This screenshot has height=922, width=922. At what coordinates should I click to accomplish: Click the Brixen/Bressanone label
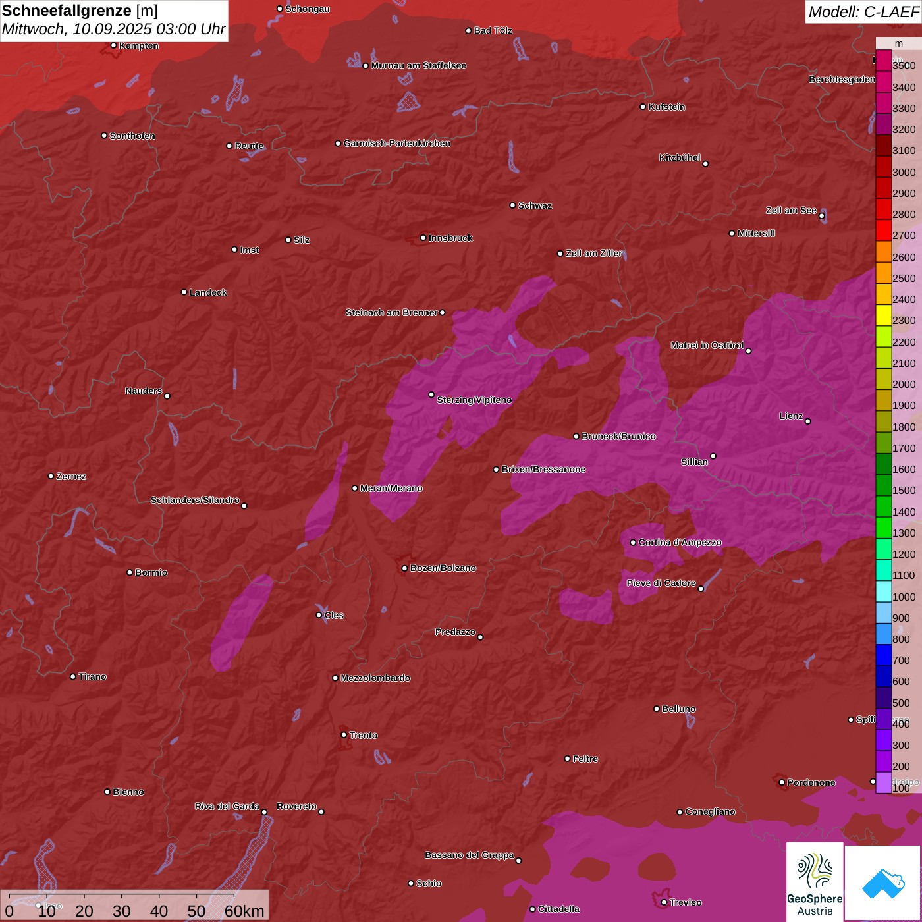click(543, 469)
